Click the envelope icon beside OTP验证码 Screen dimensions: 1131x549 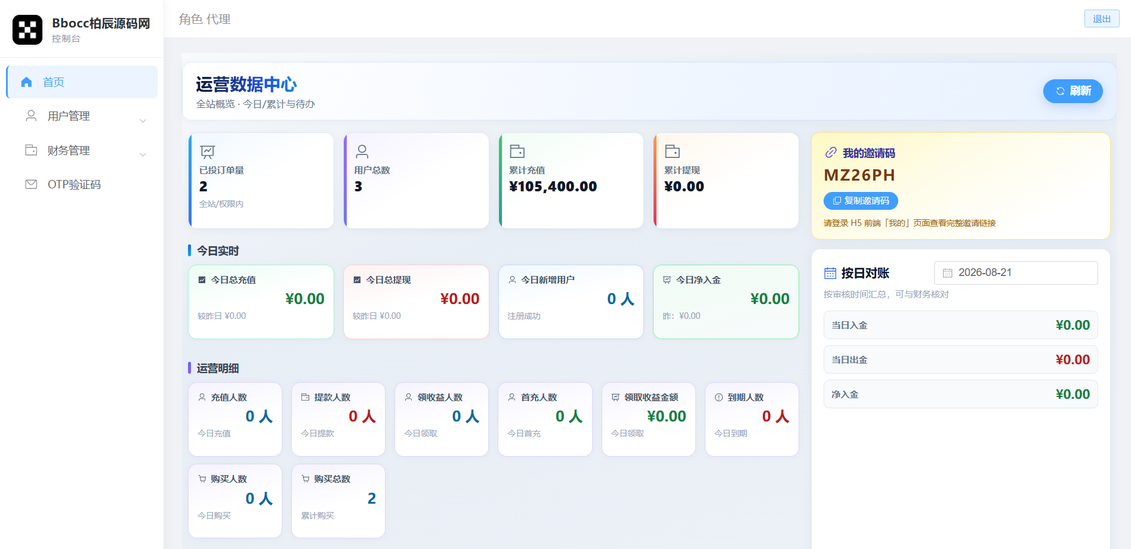[31, 184]
